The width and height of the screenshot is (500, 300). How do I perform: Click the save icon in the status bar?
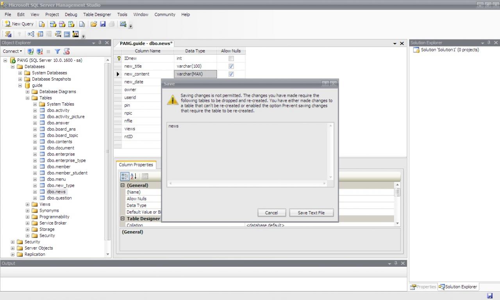pyautogui.click(x=490, y=296)
